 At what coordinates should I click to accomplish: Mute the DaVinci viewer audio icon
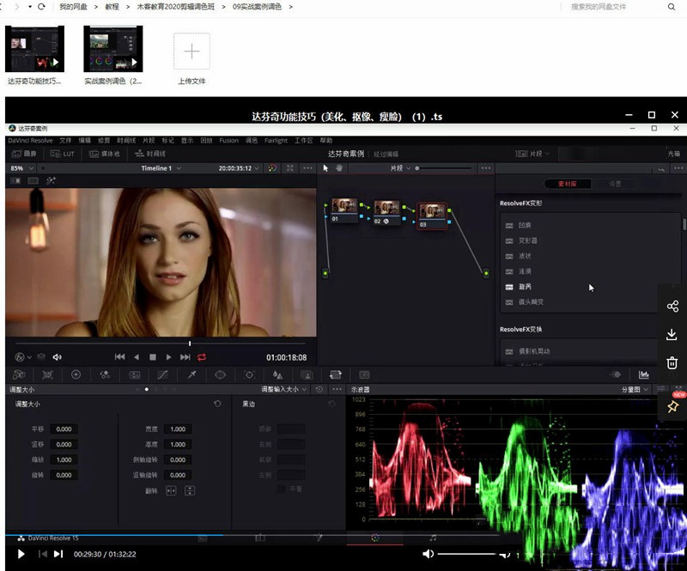[x=57, y=357]
